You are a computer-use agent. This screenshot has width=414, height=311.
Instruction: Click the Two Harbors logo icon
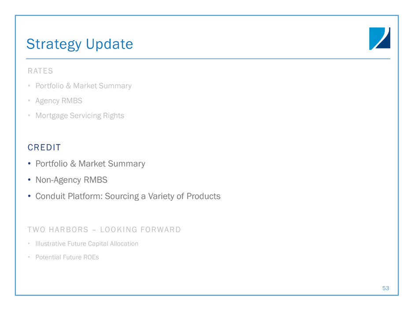click(x=379, y=38)
